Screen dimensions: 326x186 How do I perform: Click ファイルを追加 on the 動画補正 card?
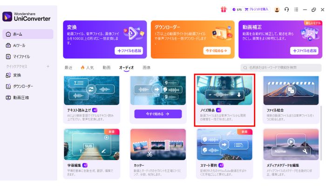304,51
